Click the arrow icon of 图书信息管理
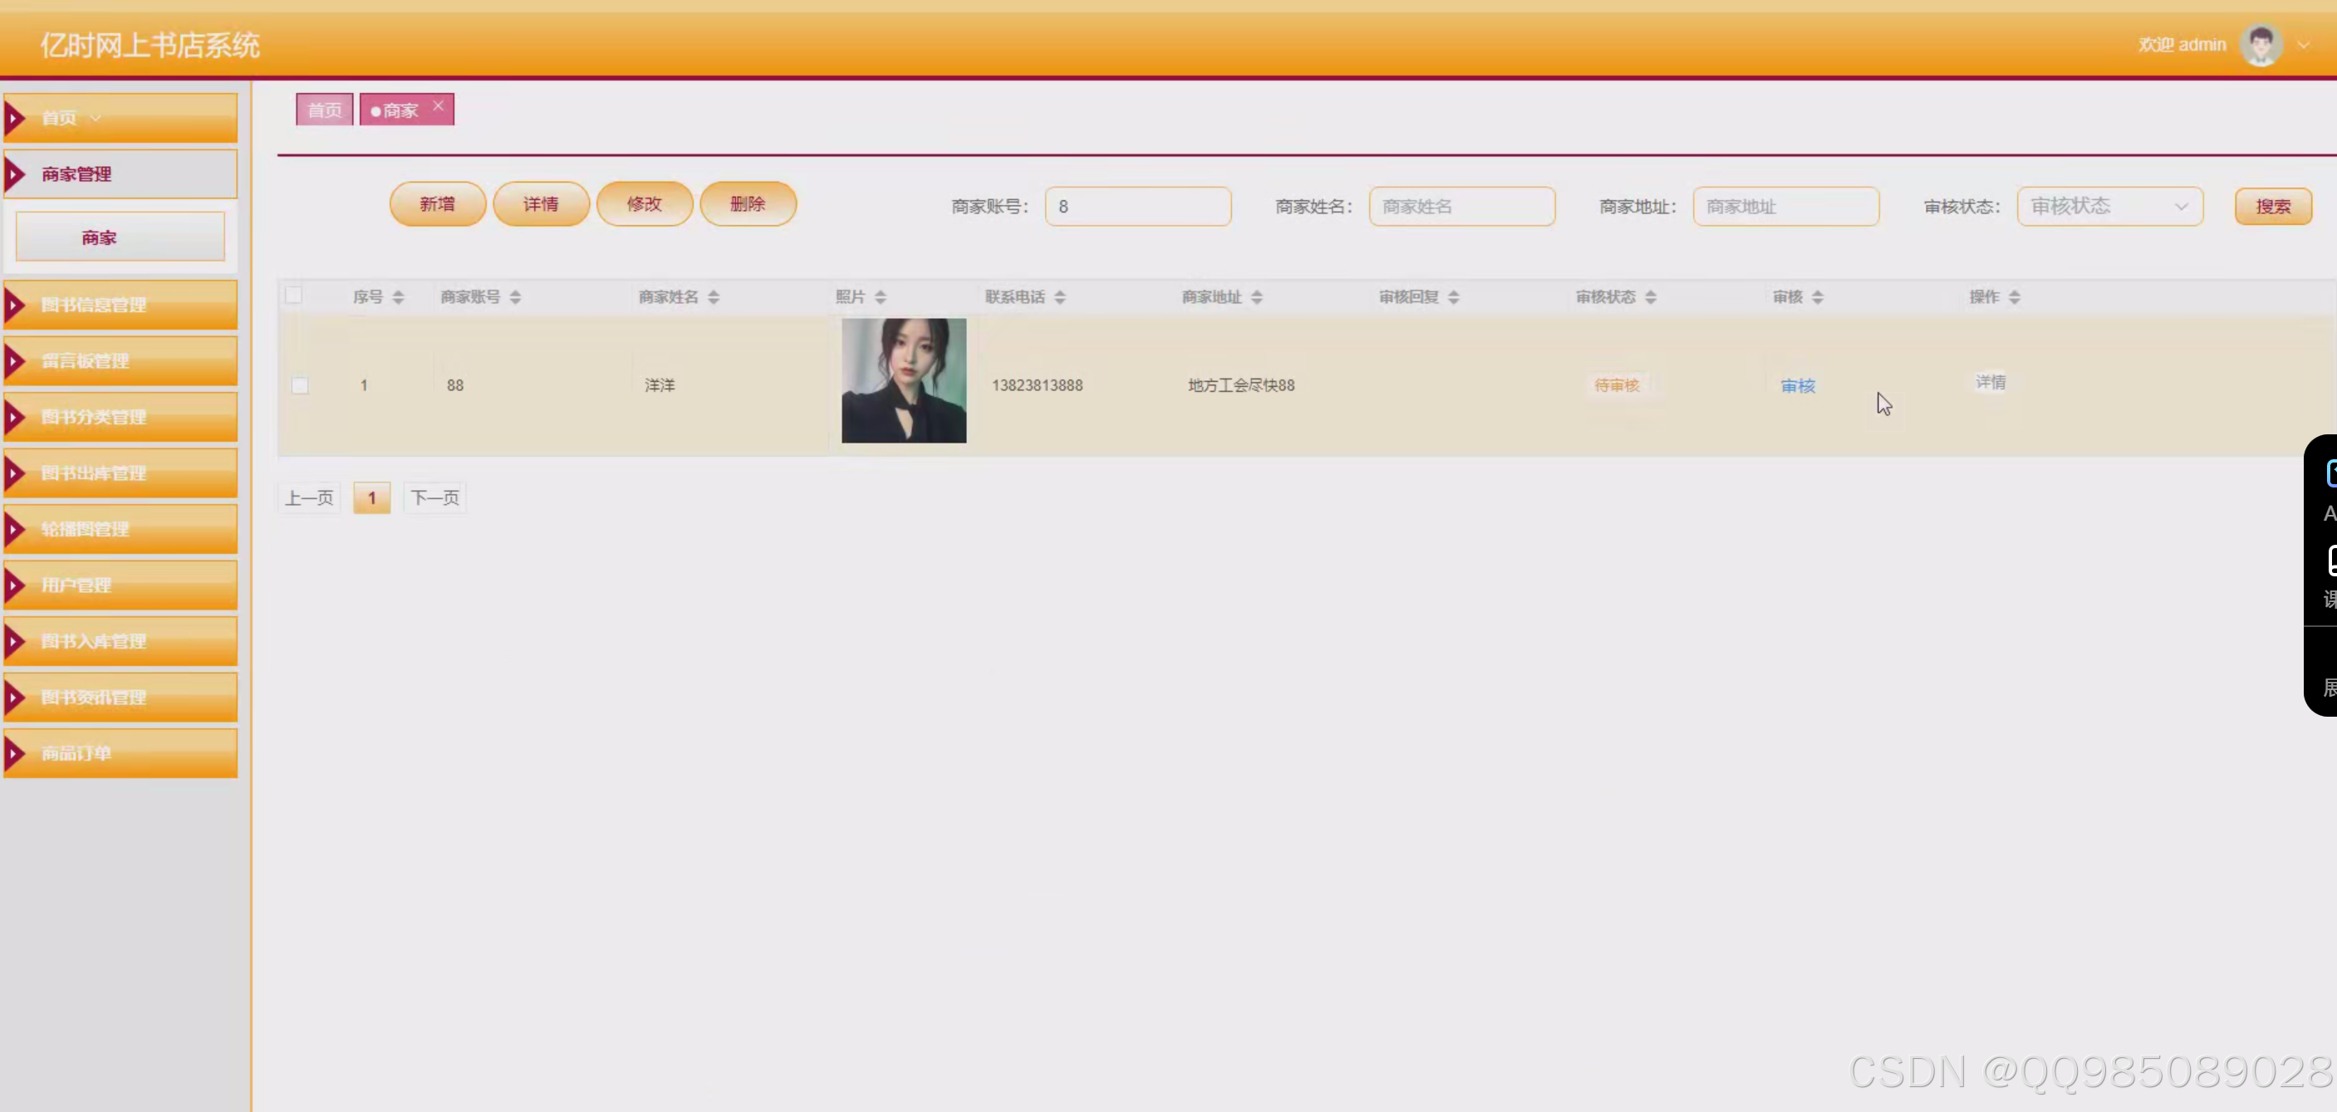This screenshot has width=2337, height=1112. pos(14,305)
